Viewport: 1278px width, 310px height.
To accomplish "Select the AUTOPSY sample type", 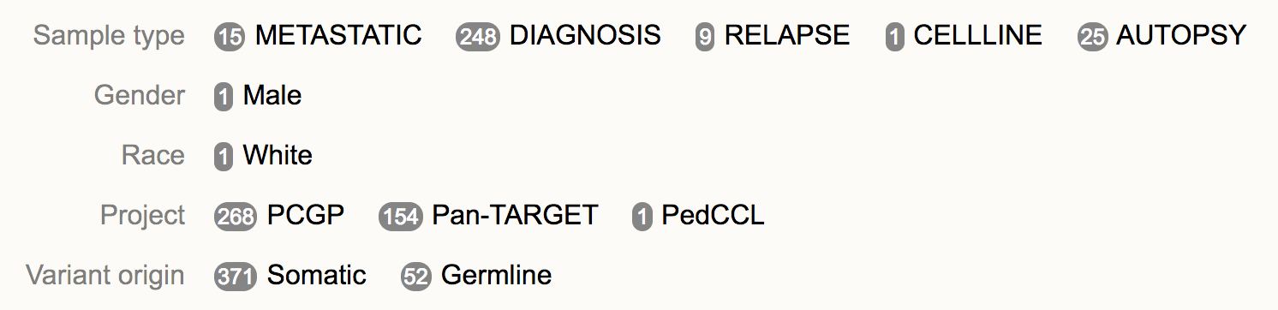I will point(1182,35).
